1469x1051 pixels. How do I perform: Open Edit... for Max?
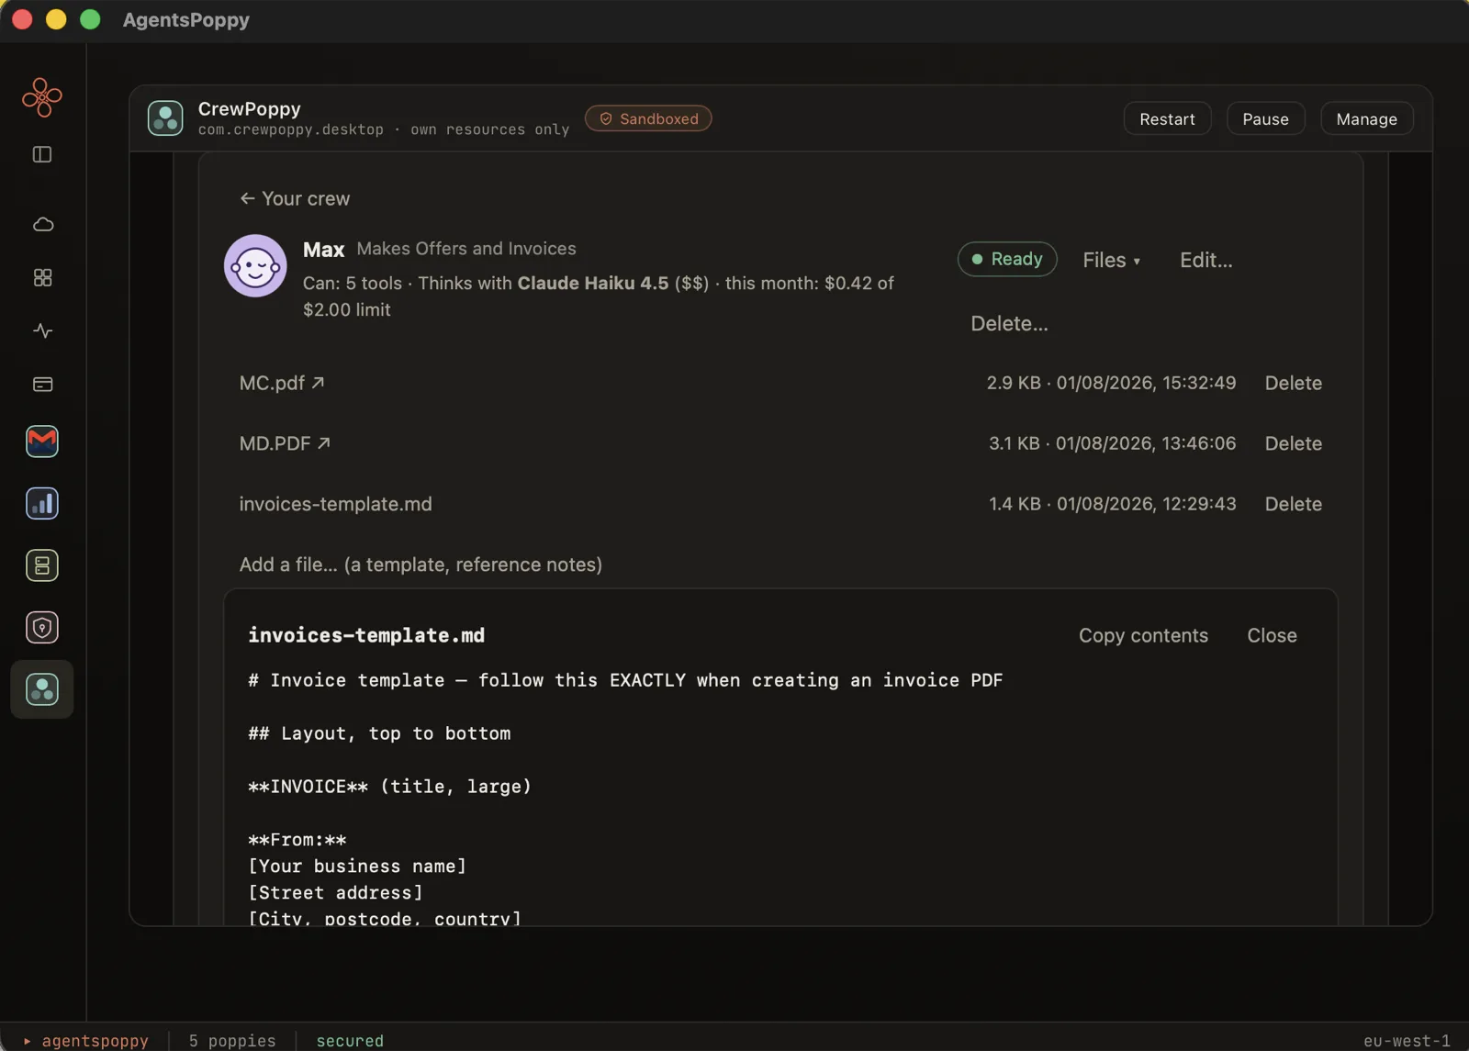click(x=1205, y=260)
